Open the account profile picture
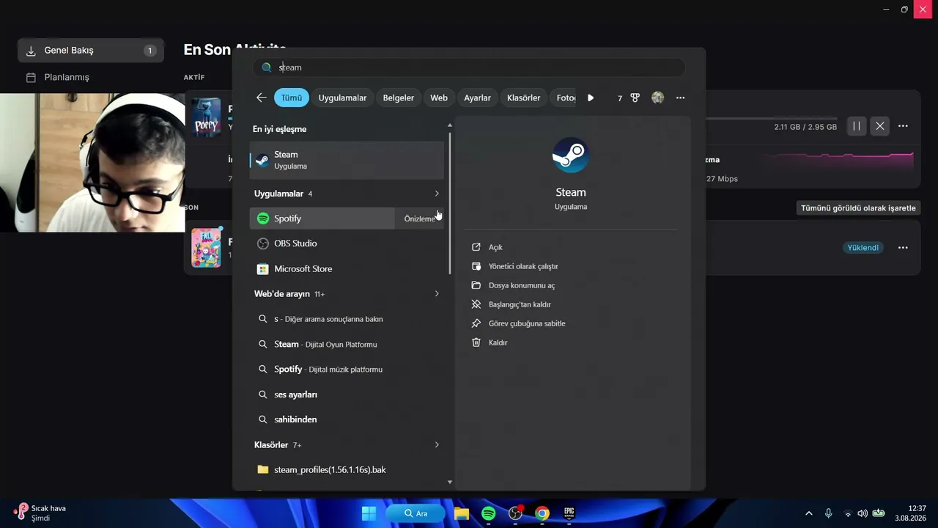This screenshot has height=528, width=938. click(x=657, y=98)
